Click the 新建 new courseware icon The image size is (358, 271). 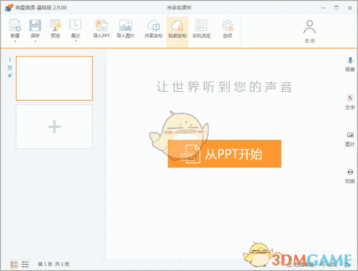click(x=15, y=25)
